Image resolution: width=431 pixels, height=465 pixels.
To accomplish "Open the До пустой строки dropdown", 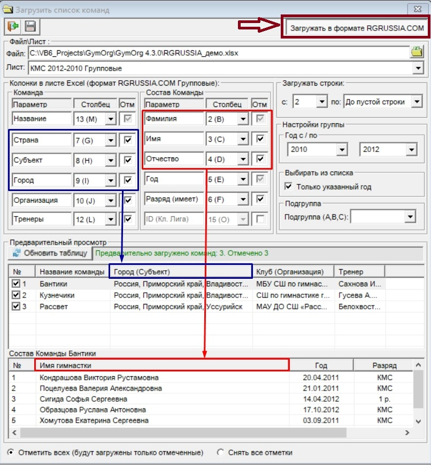I will coord(415,102).
